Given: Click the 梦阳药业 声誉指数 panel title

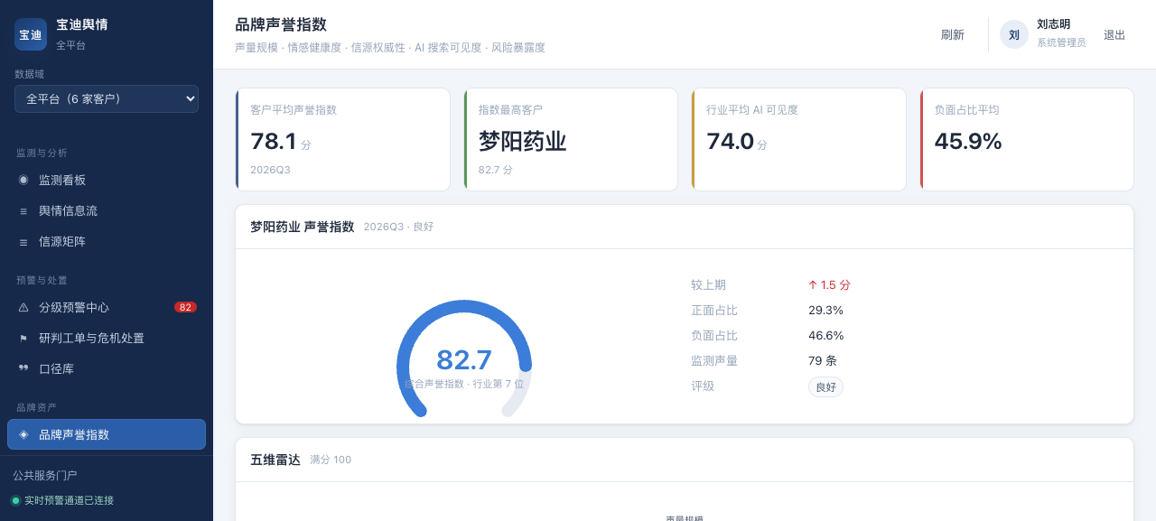Looking at the screenshot, I should 303,227.
